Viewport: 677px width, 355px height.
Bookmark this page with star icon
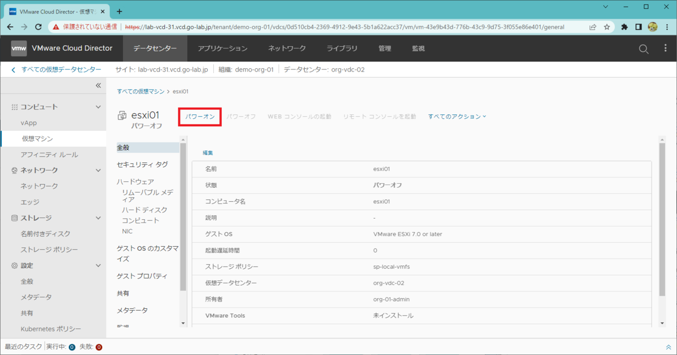click(607, 26)
